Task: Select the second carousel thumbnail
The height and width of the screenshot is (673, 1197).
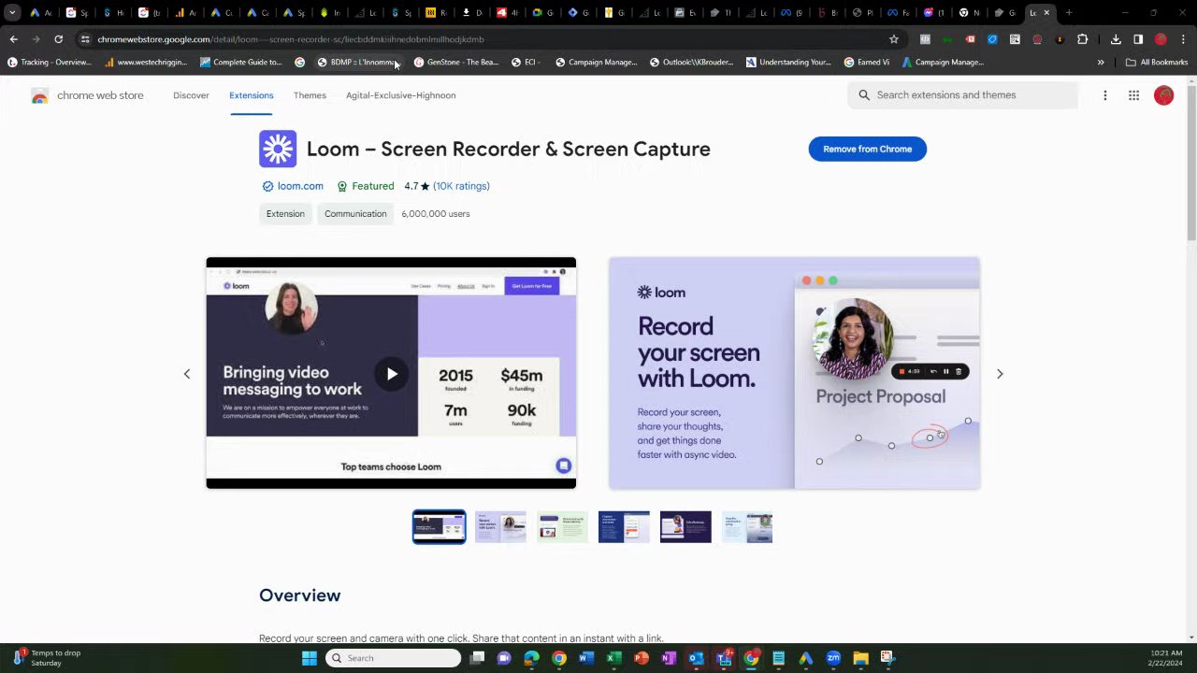Action: [x=500, y=527]
